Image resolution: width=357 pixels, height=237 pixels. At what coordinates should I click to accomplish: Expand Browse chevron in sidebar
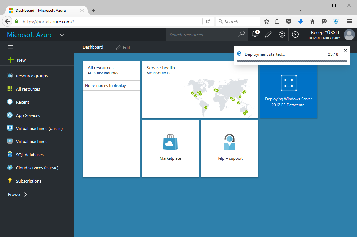(x=25, y=194)
